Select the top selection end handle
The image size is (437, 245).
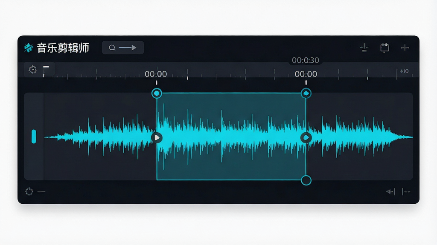306,93
